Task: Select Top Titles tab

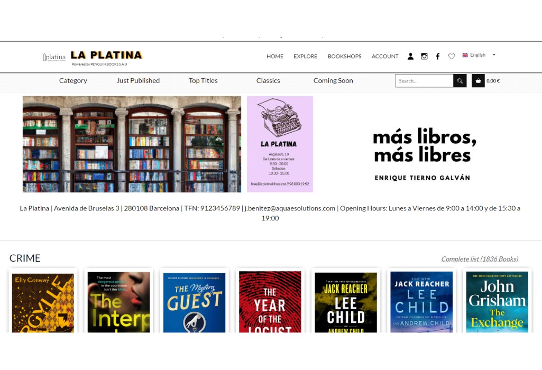Action: click(203, 80)
